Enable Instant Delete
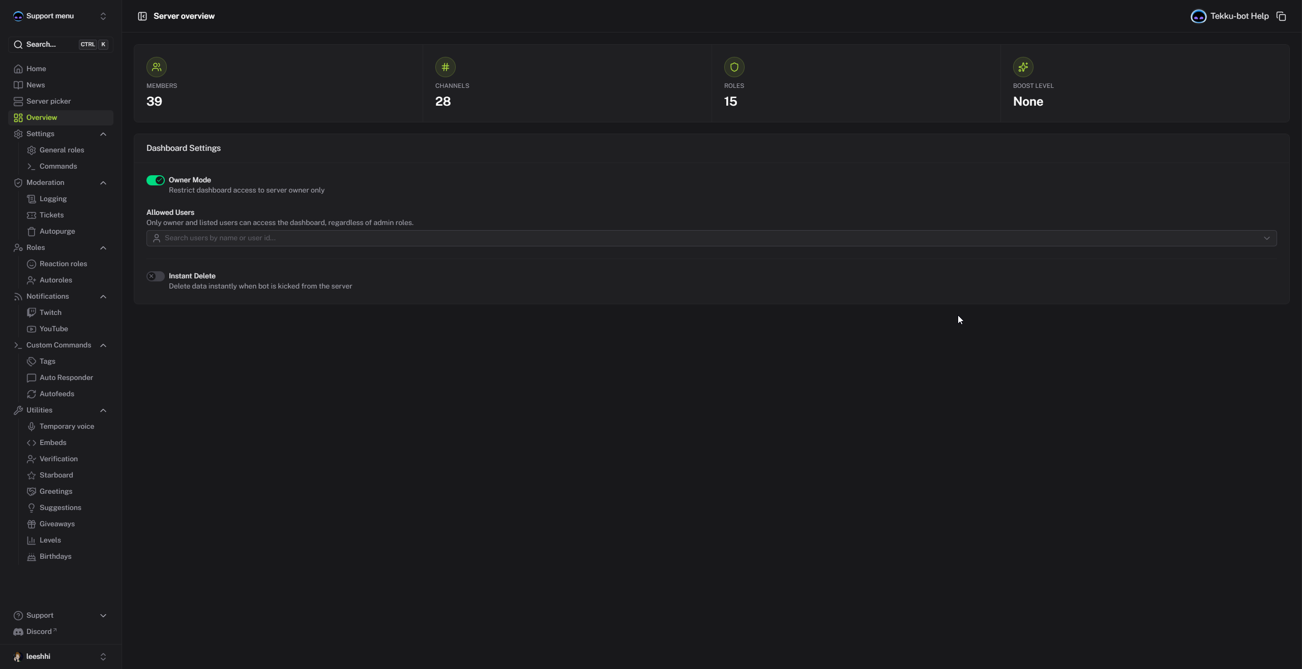1302x669 pixels. 155,276
